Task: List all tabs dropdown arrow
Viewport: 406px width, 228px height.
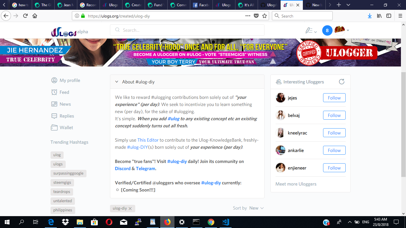Action: pos(348,5)
